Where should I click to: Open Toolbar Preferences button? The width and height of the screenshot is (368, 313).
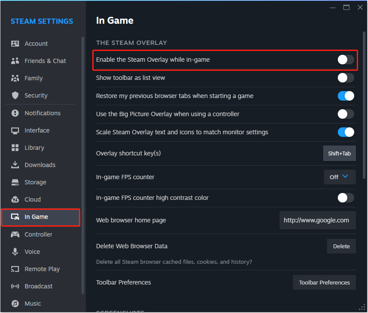point(324,282)
